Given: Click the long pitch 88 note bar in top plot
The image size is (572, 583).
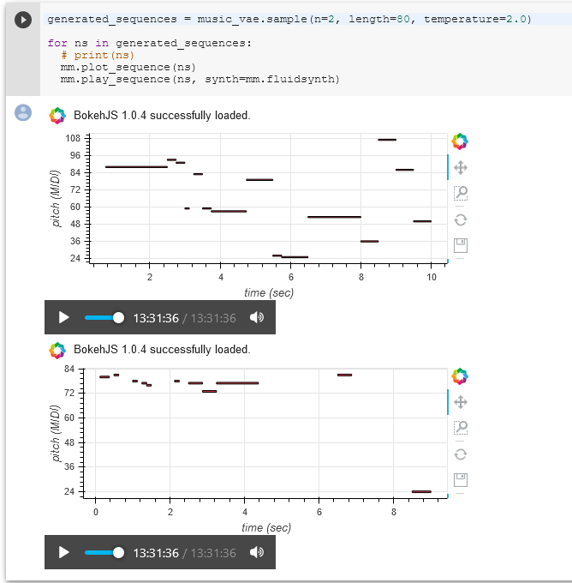Looking at the screenshot, I should coord(136,166).
